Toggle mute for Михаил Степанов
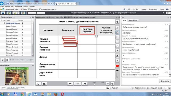 click(22, 47)
